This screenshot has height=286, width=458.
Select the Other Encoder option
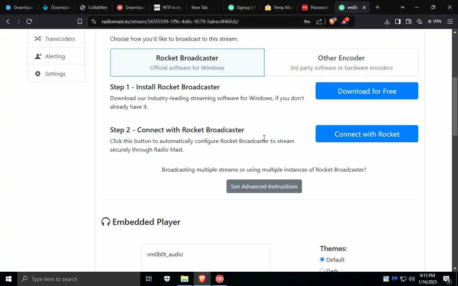coord(341,63)
